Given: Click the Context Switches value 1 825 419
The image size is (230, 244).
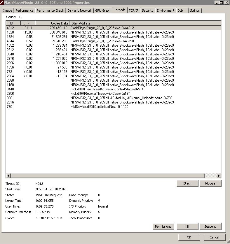Looking at the screenshot, I should click(x=43, y=212).
